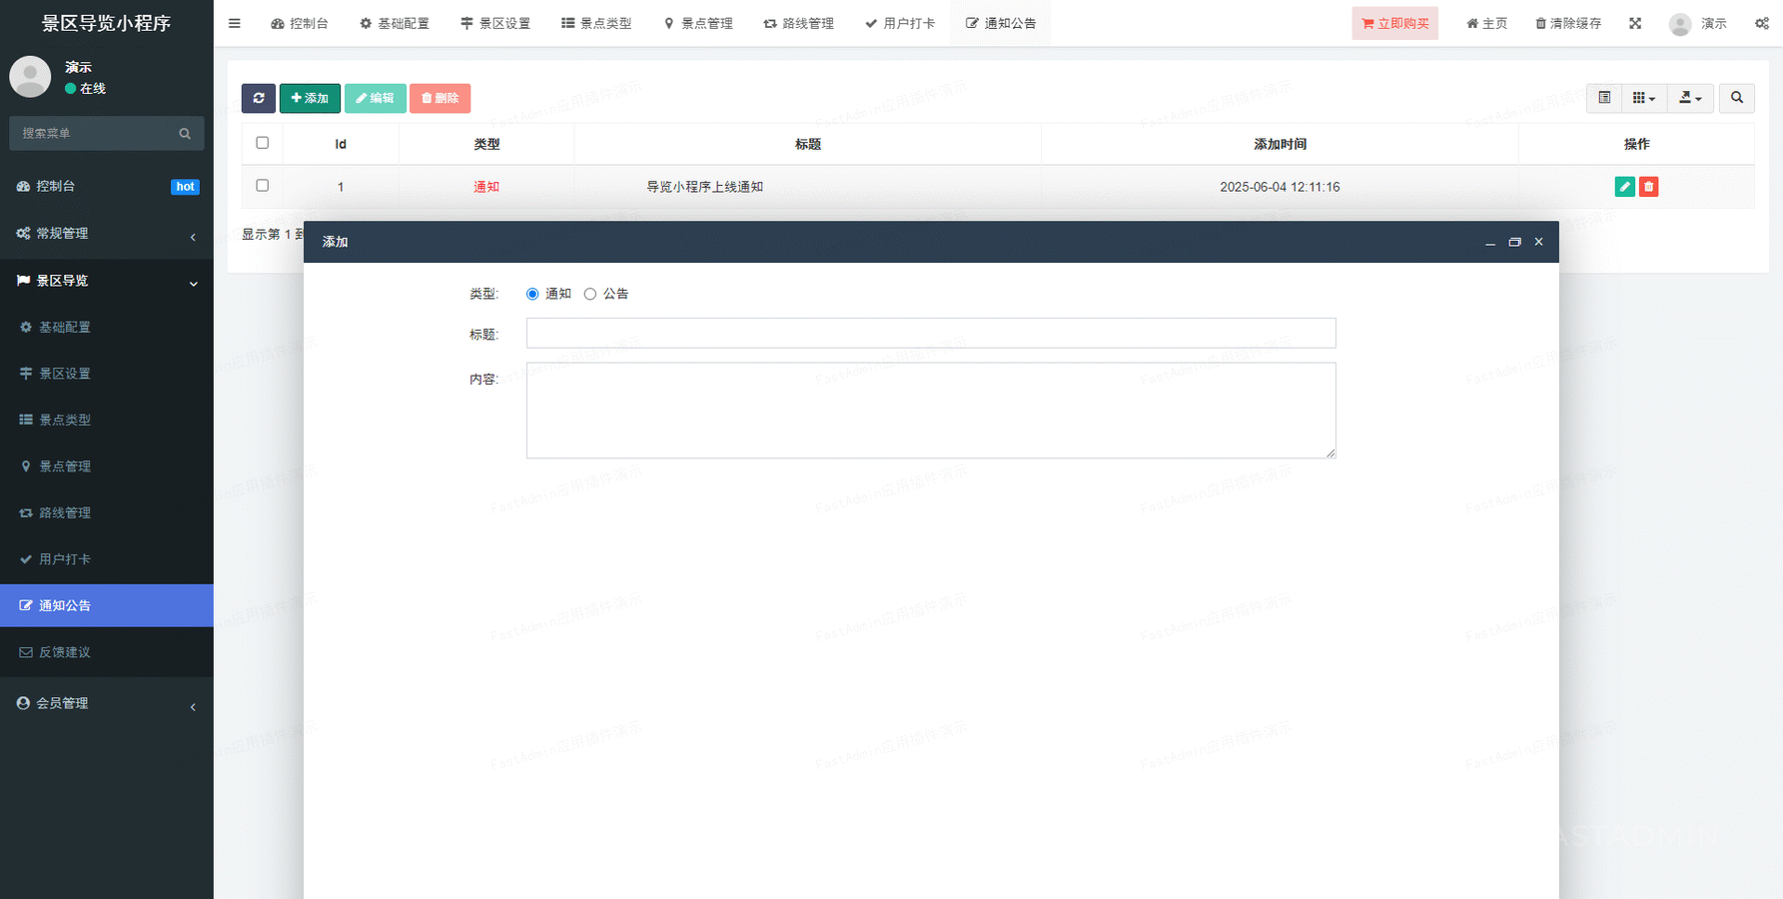
Task: Switch to the 景点管理 top tab
Action: pos(698,23)
